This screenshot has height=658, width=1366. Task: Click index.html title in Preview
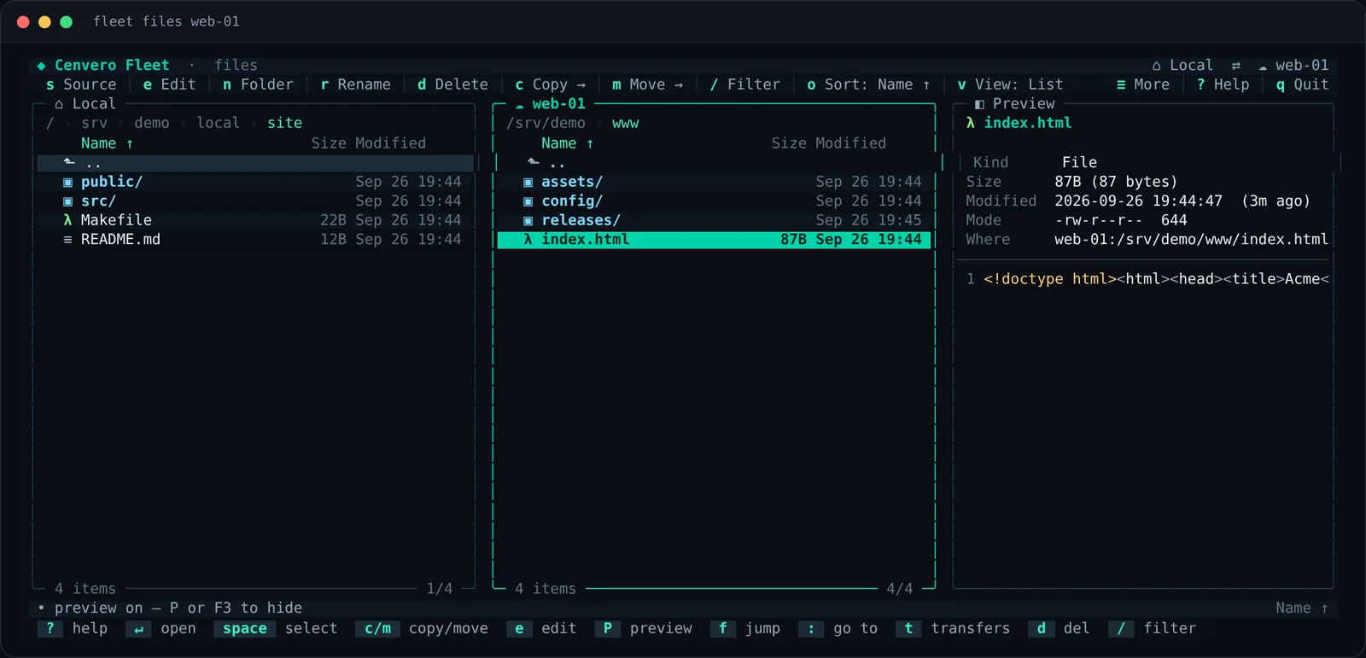coord(1028,123)
